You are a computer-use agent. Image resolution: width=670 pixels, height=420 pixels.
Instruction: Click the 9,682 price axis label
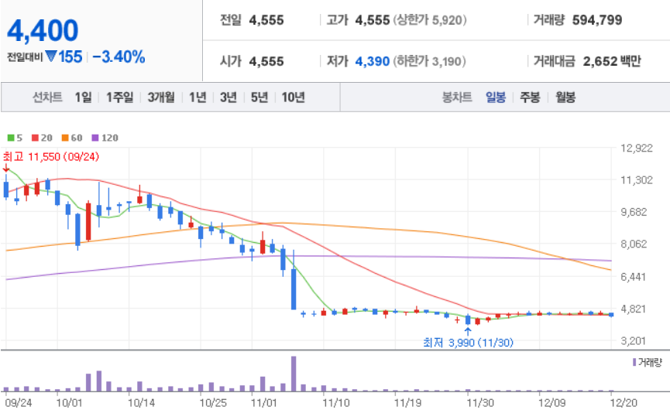[634, 212]
